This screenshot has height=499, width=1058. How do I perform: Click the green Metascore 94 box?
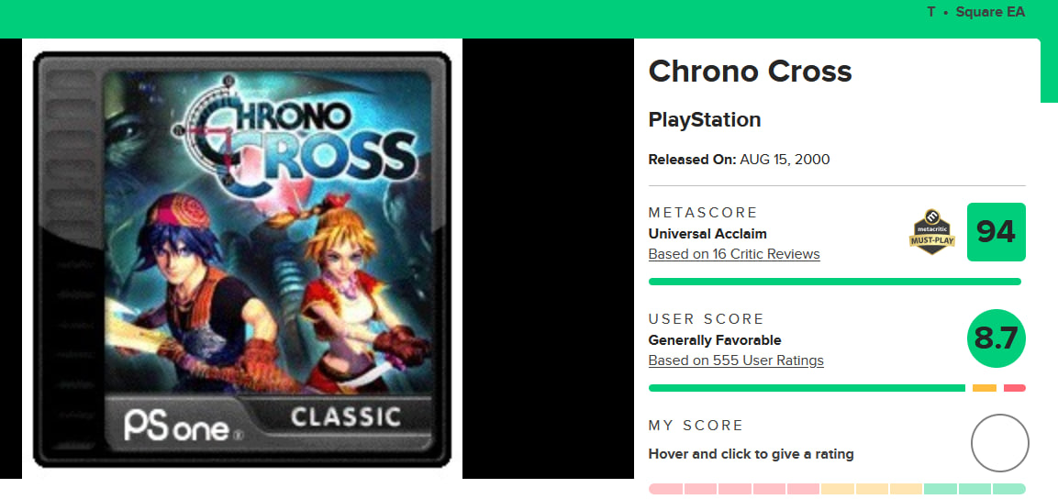(996, 232)
